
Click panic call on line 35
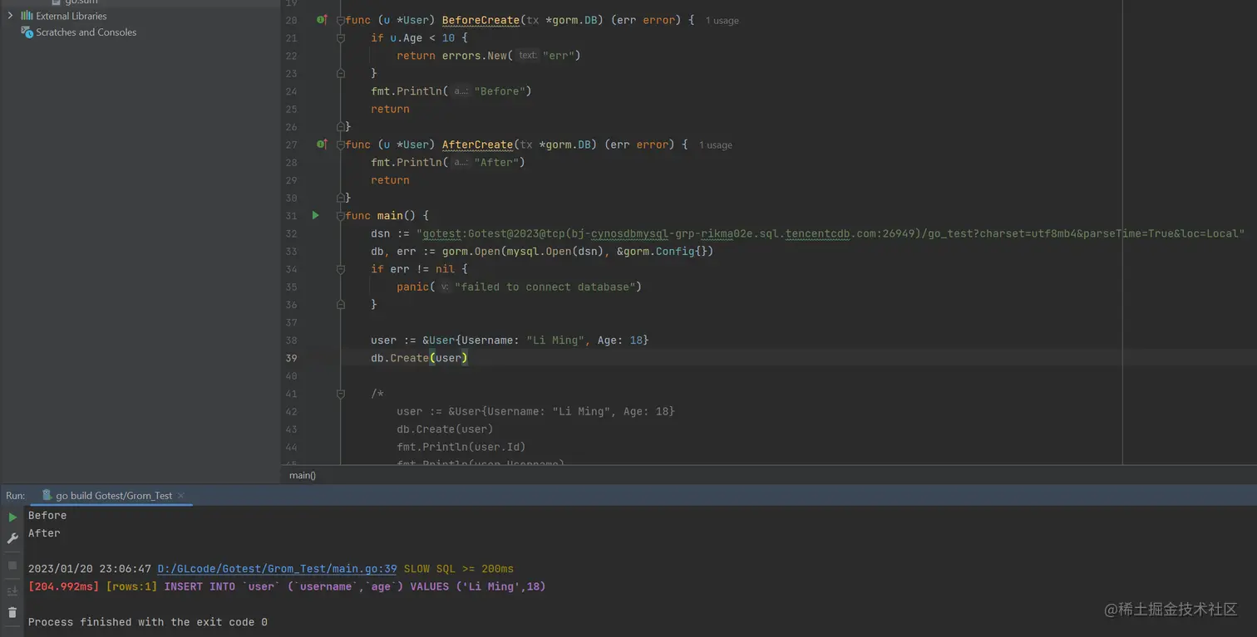pos(413,287)
